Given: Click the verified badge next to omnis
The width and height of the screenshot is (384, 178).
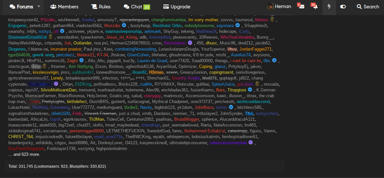Looking at the screenshot, I should pos(231,107).
